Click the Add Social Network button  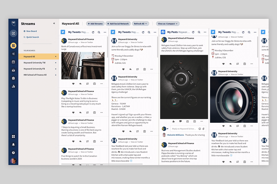click(118, 24)
